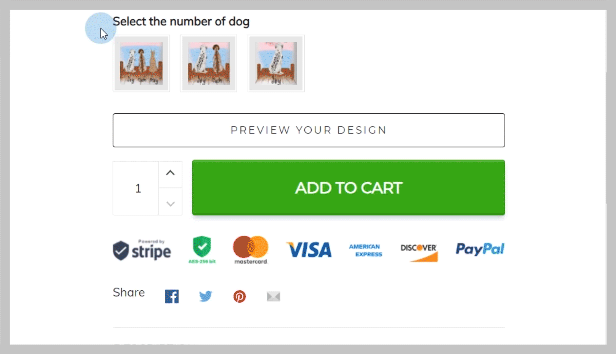Click the PayPal logo
This screenshot has width=616, height=354.
[x=480, y=249]
